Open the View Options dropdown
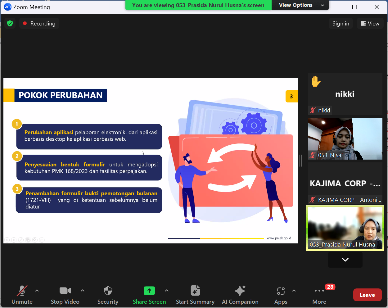Screen dimensions: 388x308 pyautogui.click(x=300, y=5)
